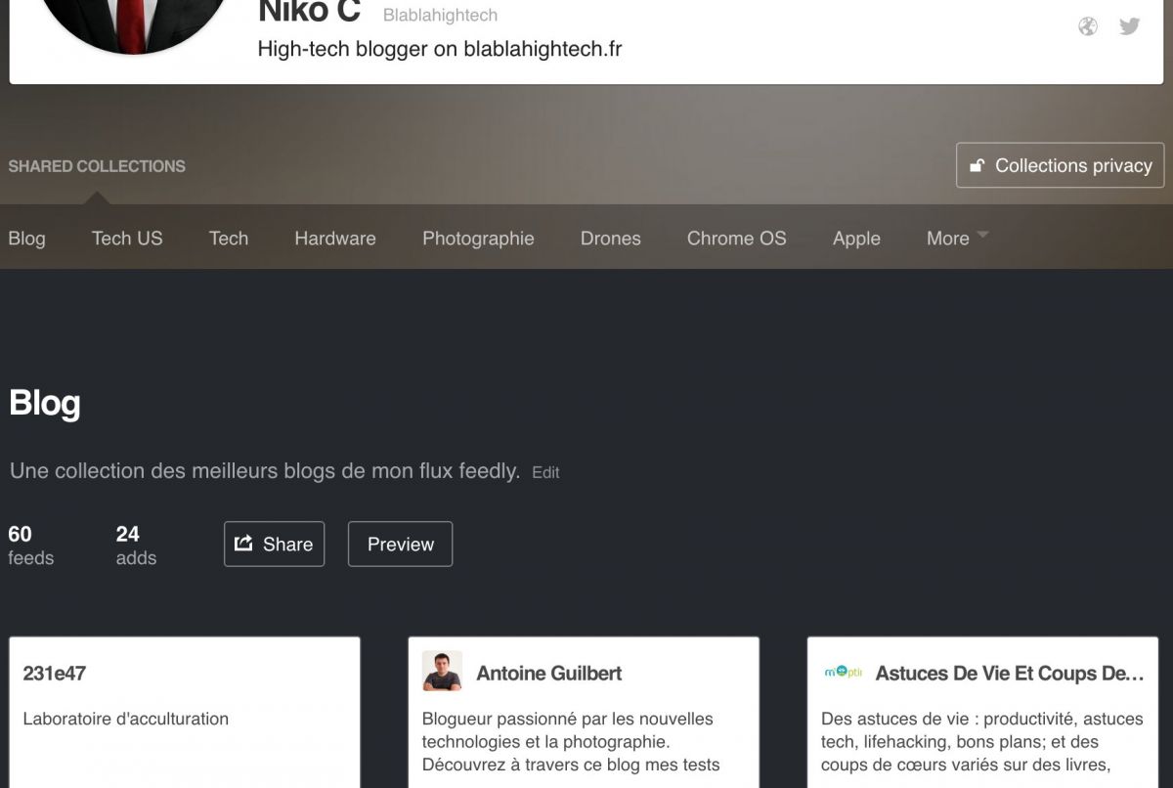Click the Blog collection heading
Viewport: 1173px width, 788px height.
pos(45,403)
